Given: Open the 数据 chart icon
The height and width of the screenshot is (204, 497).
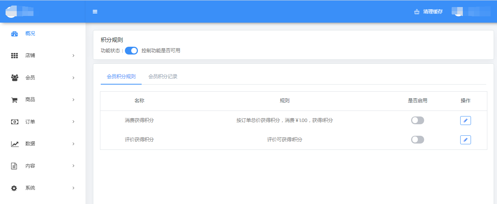Looking at the screenshot, I should [14, 144].
